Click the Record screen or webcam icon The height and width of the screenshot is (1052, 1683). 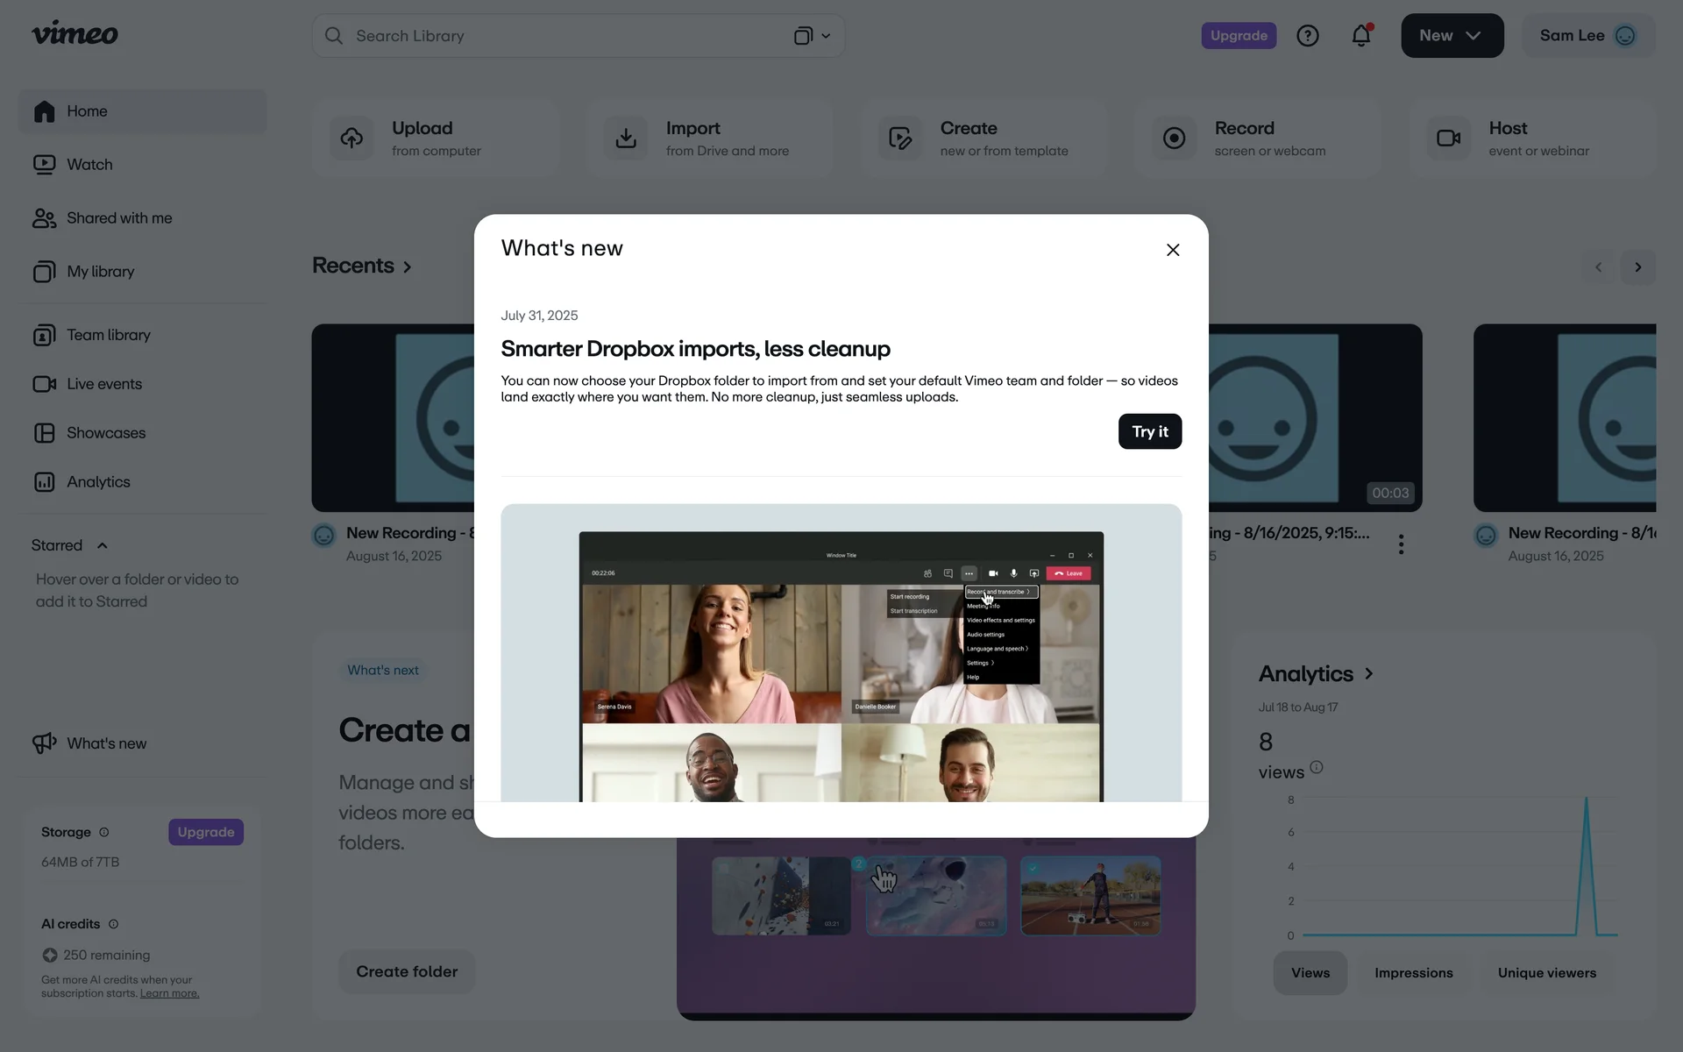click(1174, 139)
